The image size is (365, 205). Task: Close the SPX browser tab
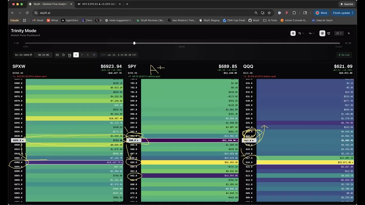(120, 4)
